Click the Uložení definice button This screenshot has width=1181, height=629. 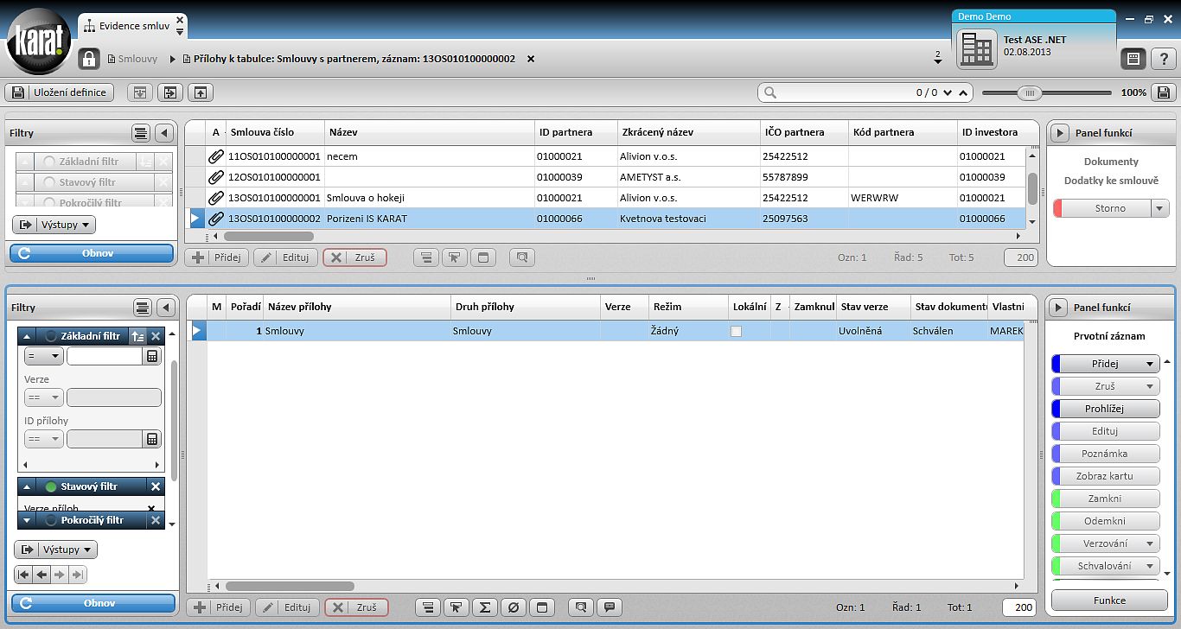tap(59, 92)
